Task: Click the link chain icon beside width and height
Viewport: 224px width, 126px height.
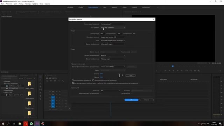Action: (122, 75)
